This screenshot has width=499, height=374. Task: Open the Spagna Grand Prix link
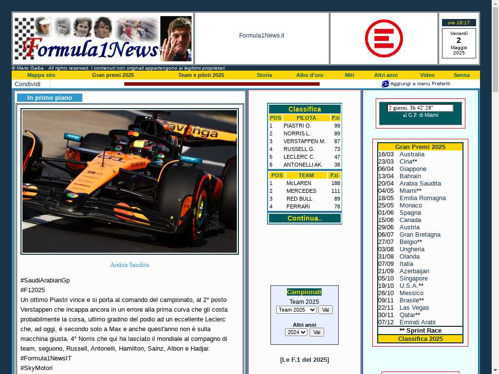pyautogui.click(x=410, y=213)
